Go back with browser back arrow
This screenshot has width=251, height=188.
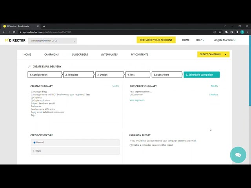coord(4,32)
